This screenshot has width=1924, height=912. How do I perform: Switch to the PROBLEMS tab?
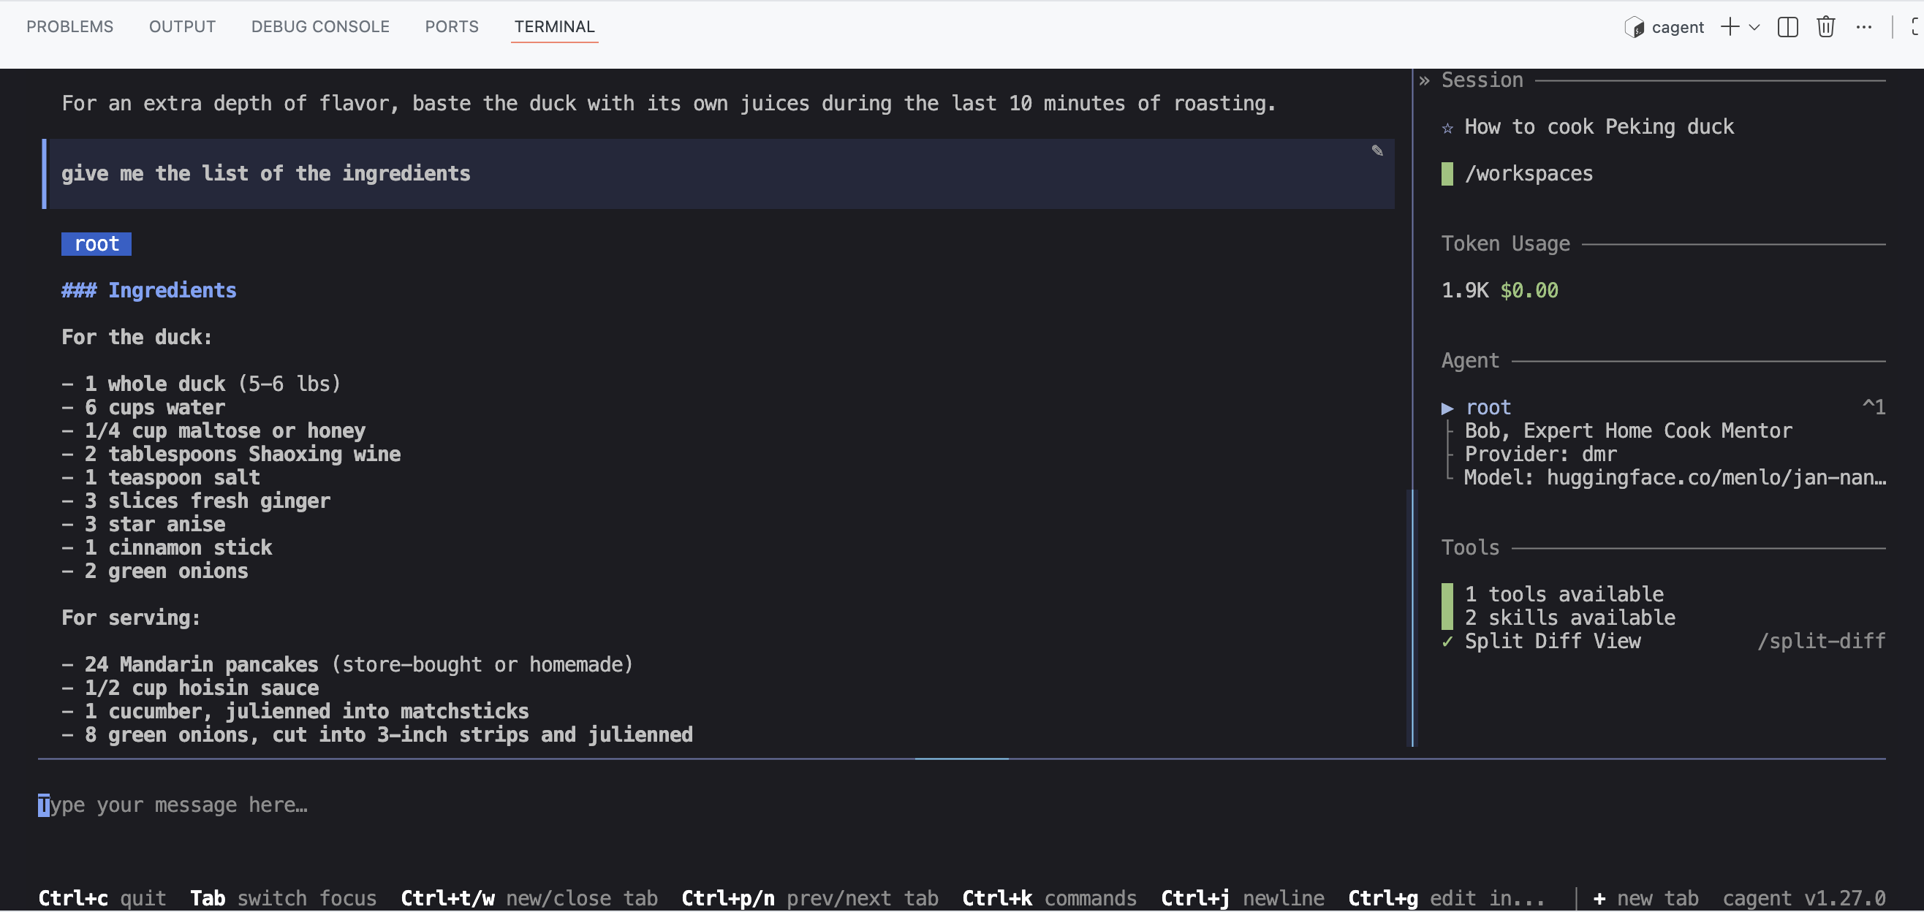(69, 27)
